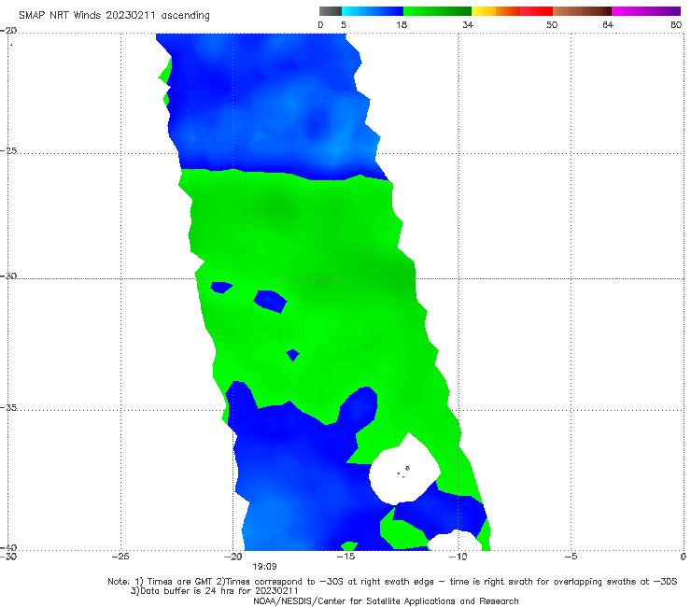Click the larger blue patch inside green area
Image resolution: width=691 pixels, height=607 pixels.
tap(270, 301)
